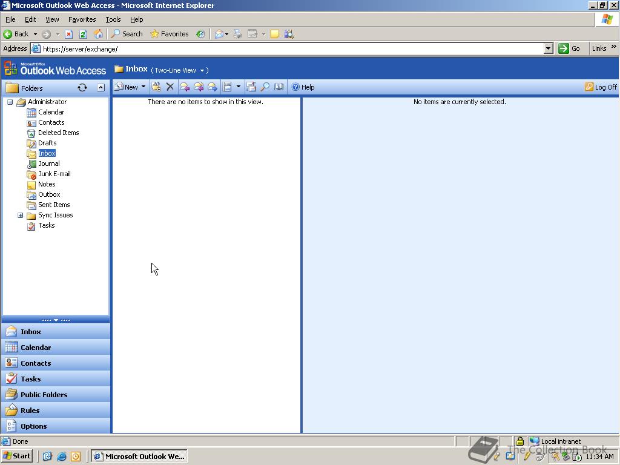
Task: Click the IE Refresh icon
Action: click(x=83, y=34)
